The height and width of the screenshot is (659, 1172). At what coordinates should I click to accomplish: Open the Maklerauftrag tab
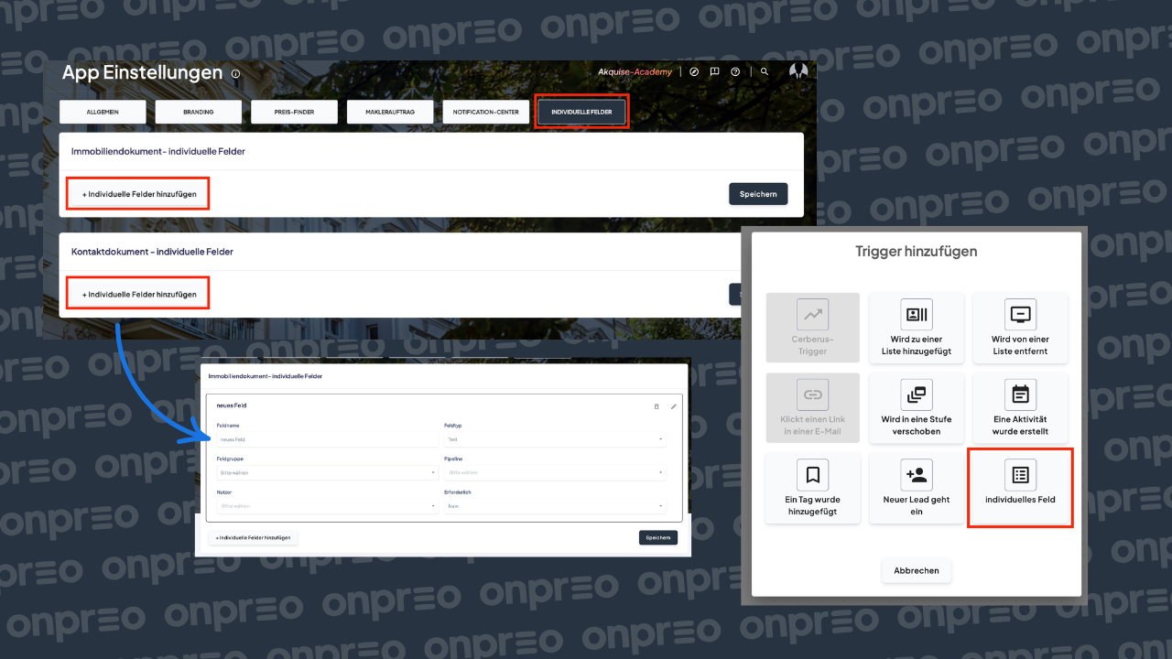tap(390, 112)
